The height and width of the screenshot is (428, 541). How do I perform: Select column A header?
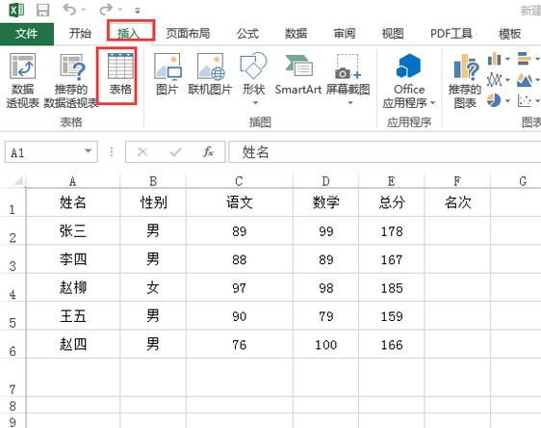pyautogui.click(x=72, y=181)
